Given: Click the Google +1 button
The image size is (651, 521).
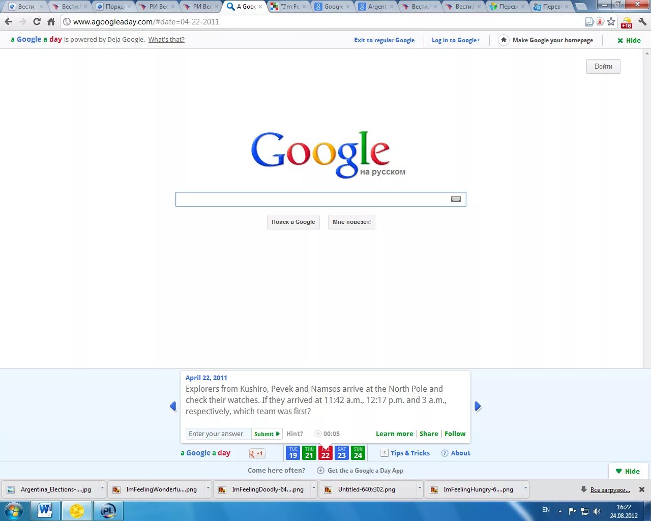Looking at the screenshot, I should [x=257, y=453].
